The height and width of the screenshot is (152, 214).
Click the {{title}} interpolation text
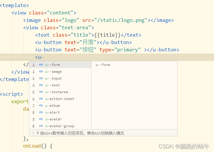(107, 35)
